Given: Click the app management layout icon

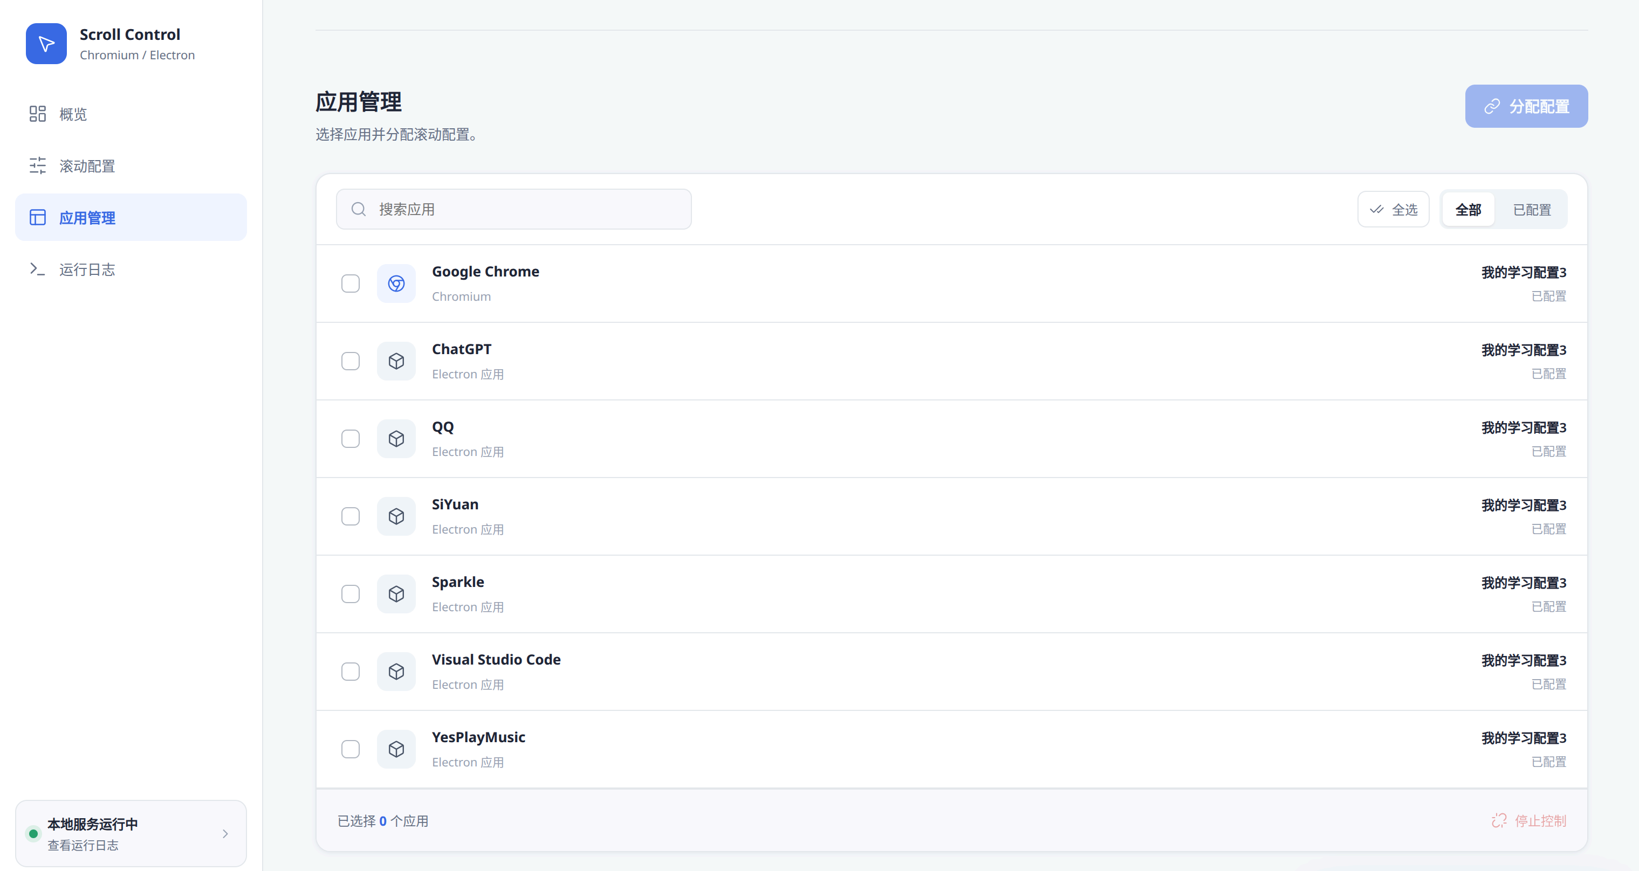Looking at the screenshot, I should [38, 217].
